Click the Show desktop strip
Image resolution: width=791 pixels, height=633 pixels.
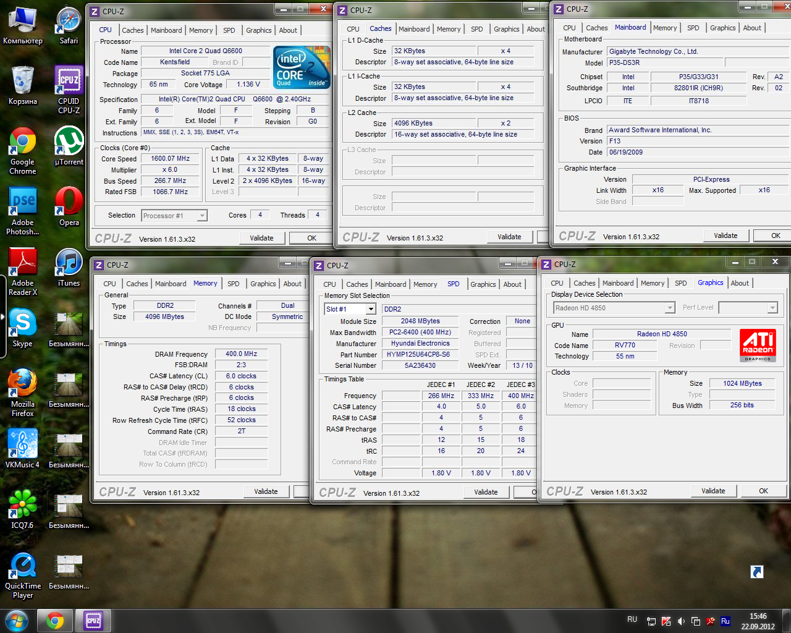click(787, 621)
